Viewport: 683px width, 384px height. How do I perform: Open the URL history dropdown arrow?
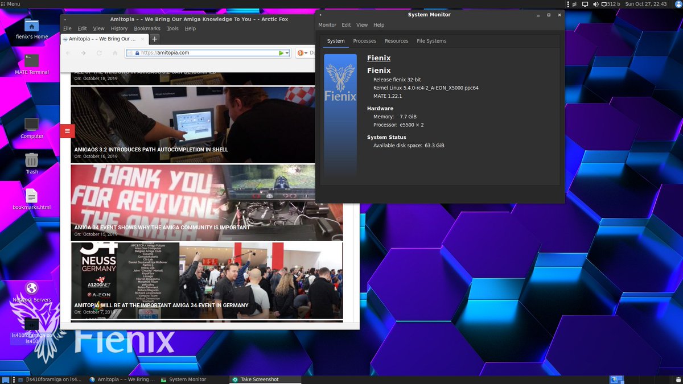pyautogui.click(x=287, y=53)
